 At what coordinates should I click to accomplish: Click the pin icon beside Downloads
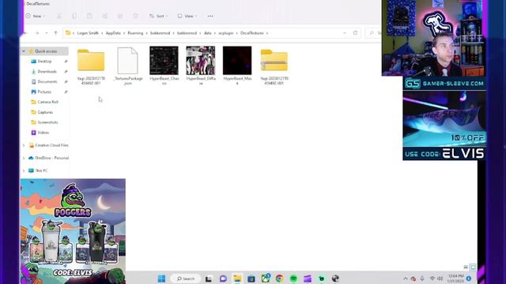point(66,72)
